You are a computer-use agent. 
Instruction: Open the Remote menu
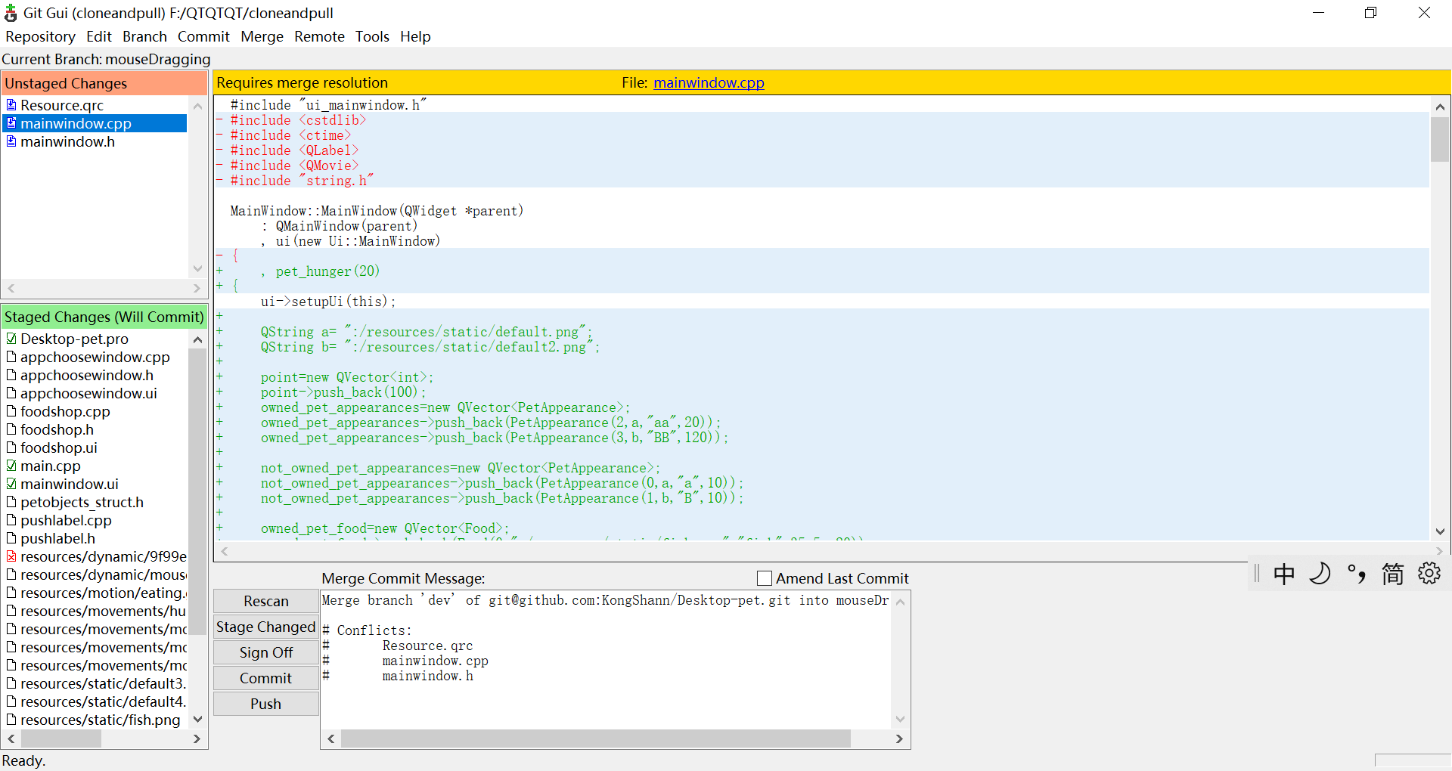[x=319, y=36]
